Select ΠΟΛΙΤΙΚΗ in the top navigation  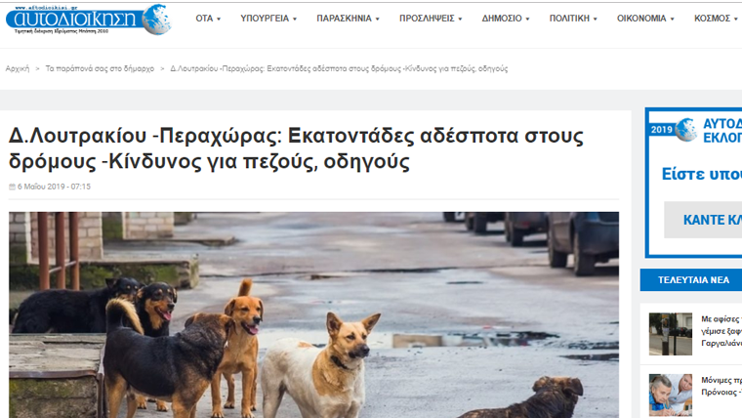coord(573,19)
